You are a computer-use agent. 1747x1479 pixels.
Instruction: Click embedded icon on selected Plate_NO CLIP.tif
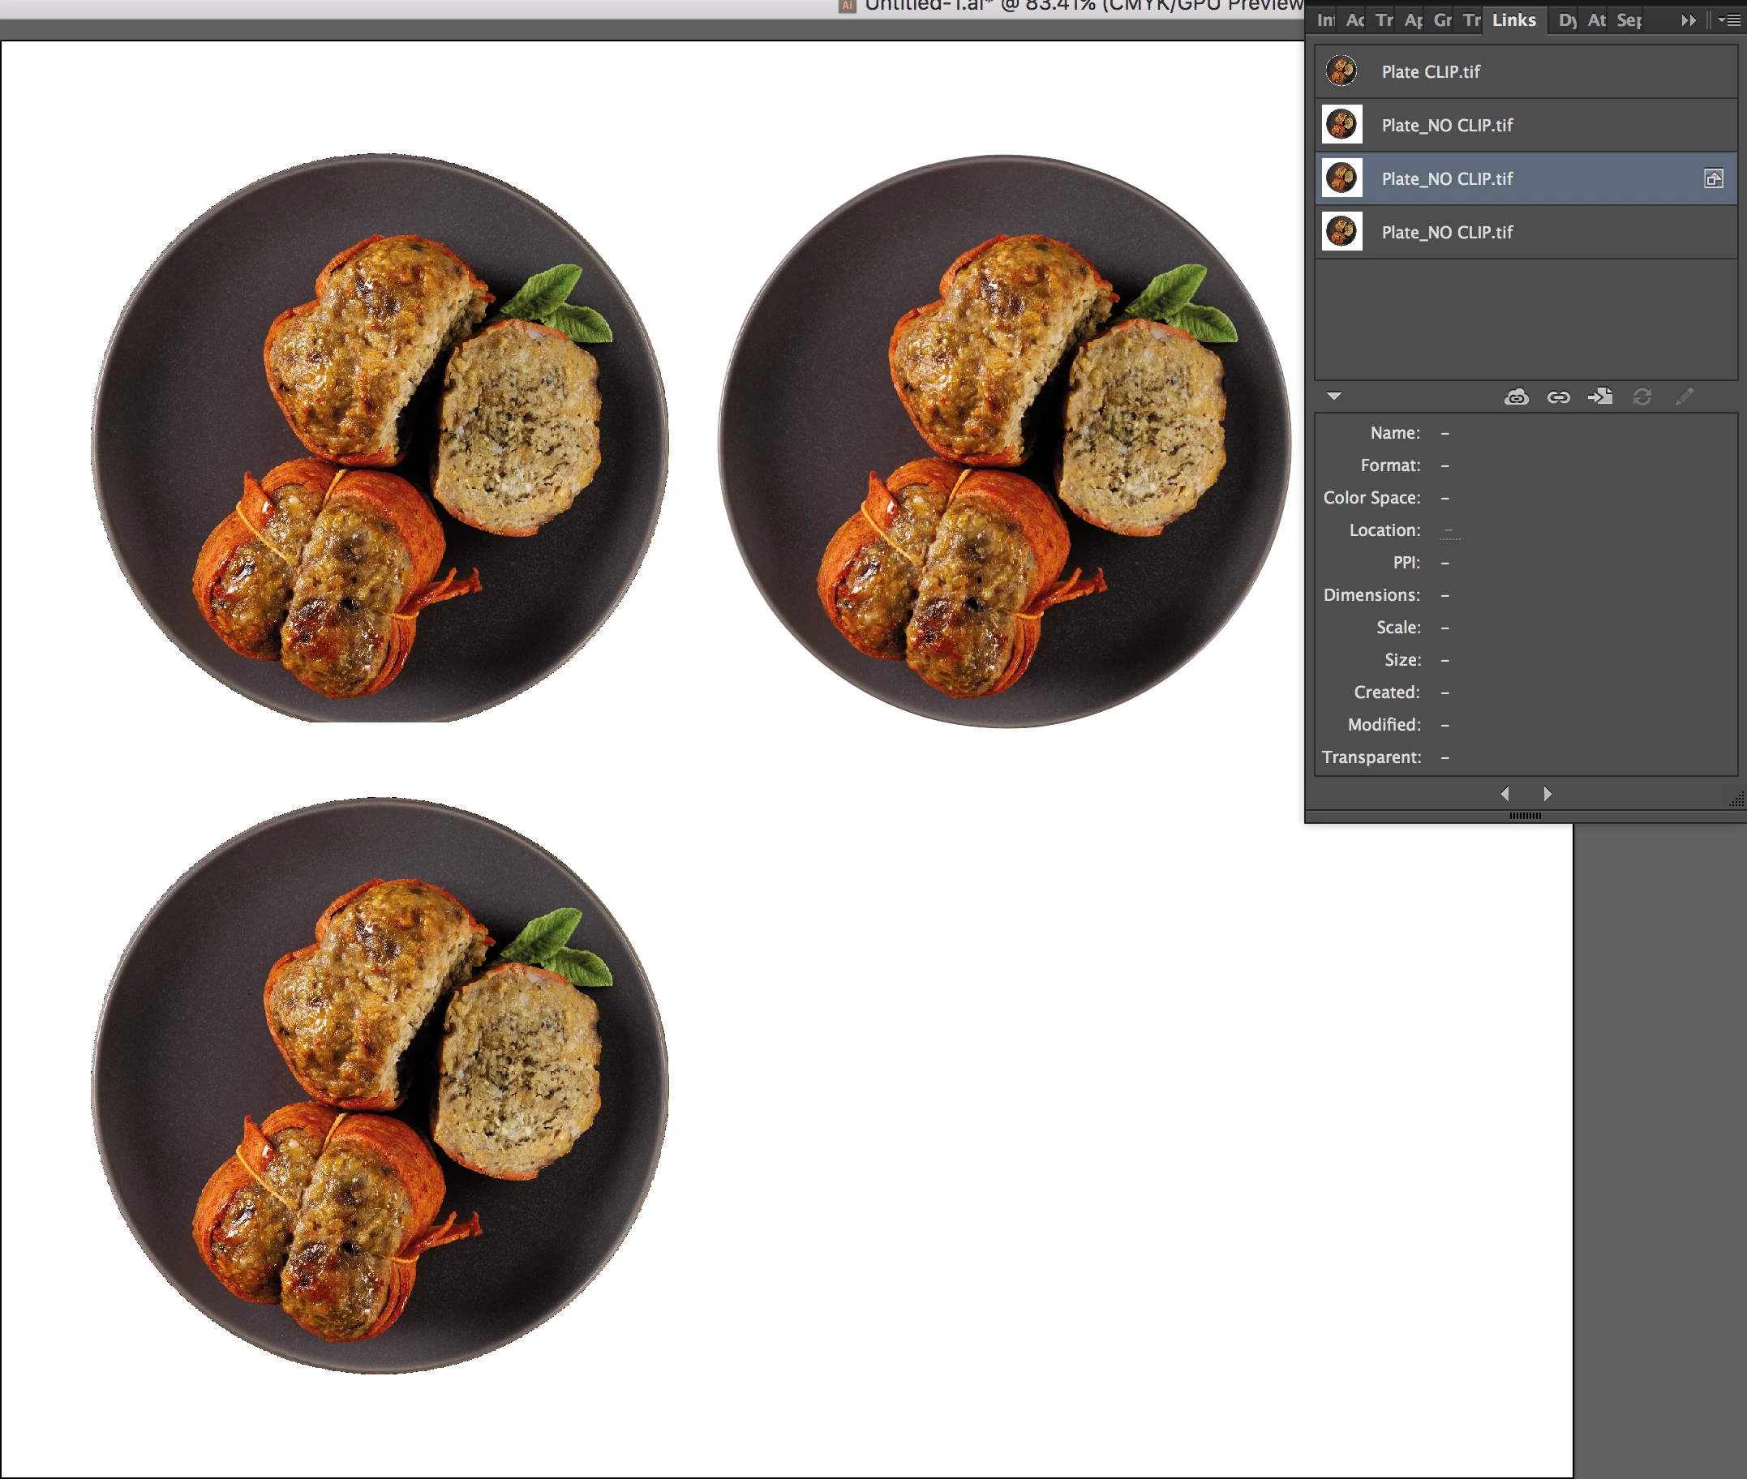tap(1713, 178)
